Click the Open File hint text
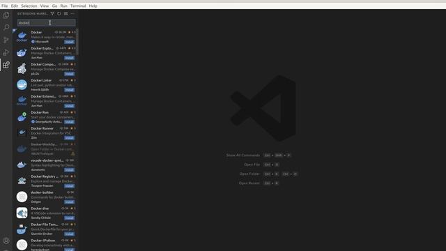This screenshot has height=251, width=446. pyautogui.click(x=252, y=165)
